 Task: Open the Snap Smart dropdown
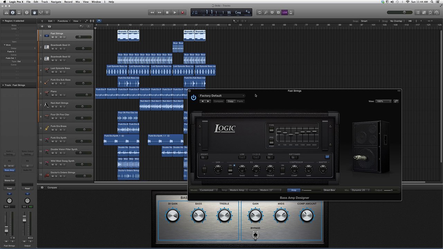coord(370,21)
